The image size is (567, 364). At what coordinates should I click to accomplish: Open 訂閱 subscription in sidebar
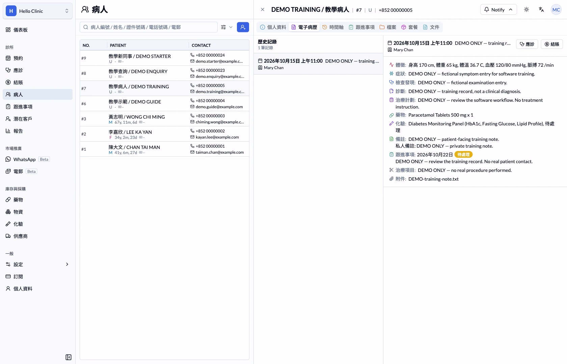click(x=38, y=277)
